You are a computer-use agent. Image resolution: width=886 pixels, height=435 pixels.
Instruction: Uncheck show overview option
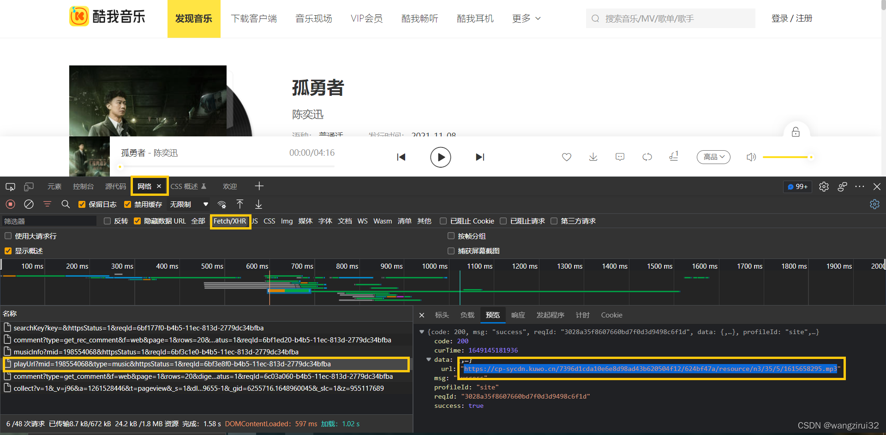[8, 251]
